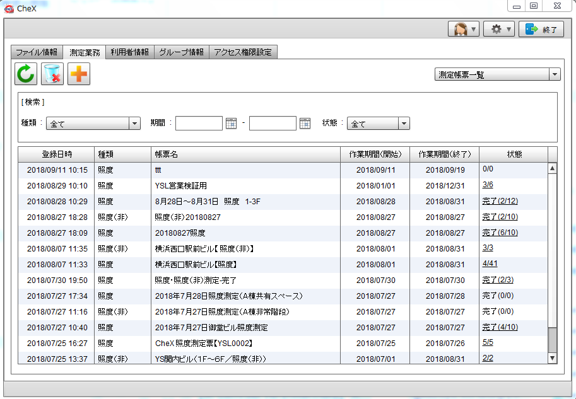Sort by 登録日時 column header
This screenshot has height=399, width=576.
click(x=57, y=154)
